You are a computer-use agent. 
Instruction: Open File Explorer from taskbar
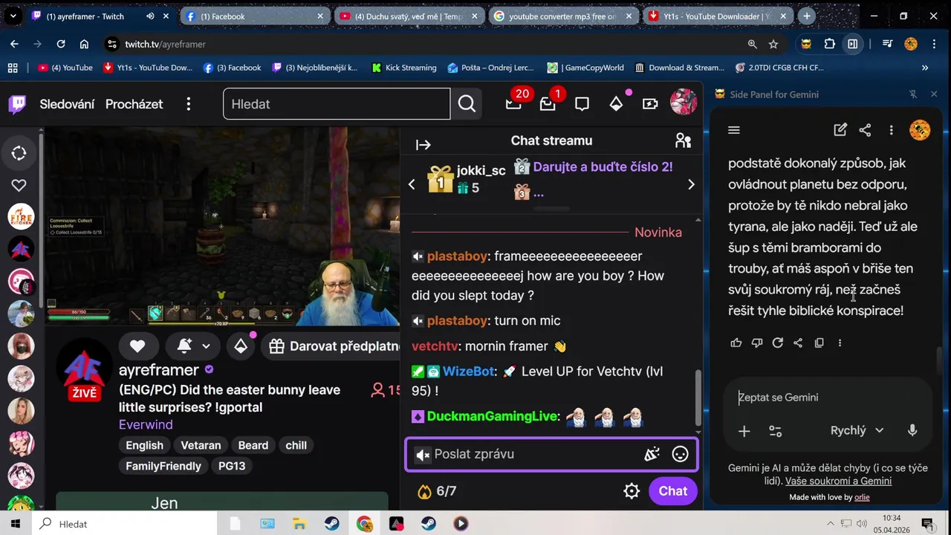tap(299, 524)
